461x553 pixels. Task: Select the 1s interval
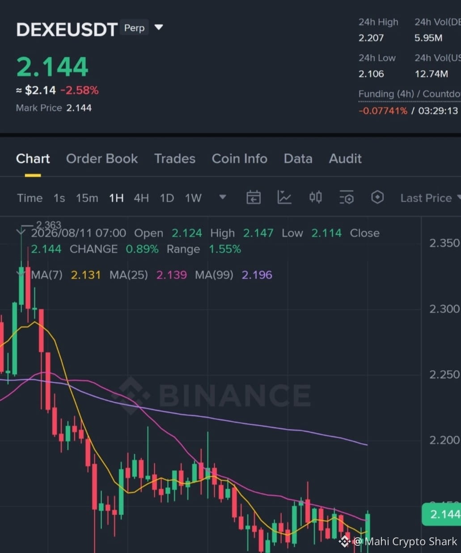(59, 198)
